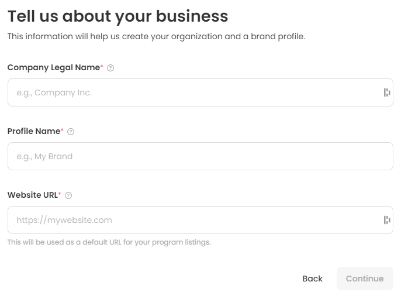Click the red asterisk beside Profile Name

click(63, 130)
